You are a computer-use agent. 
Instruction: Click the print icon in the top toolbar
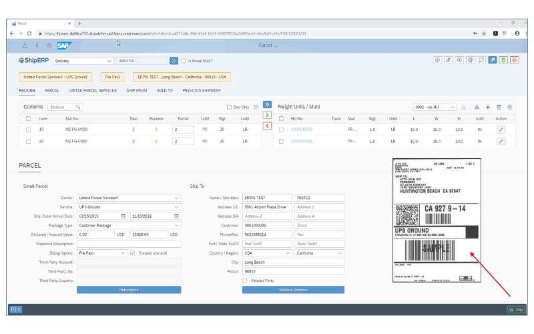471,60
